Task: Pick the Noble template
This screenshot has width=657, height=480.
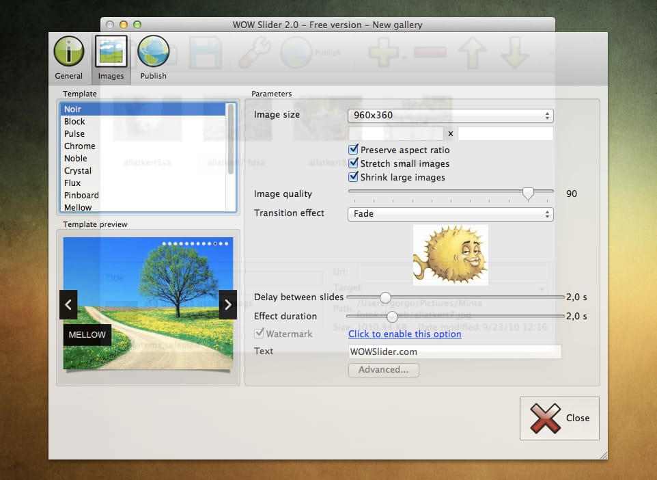Action: 143,158
